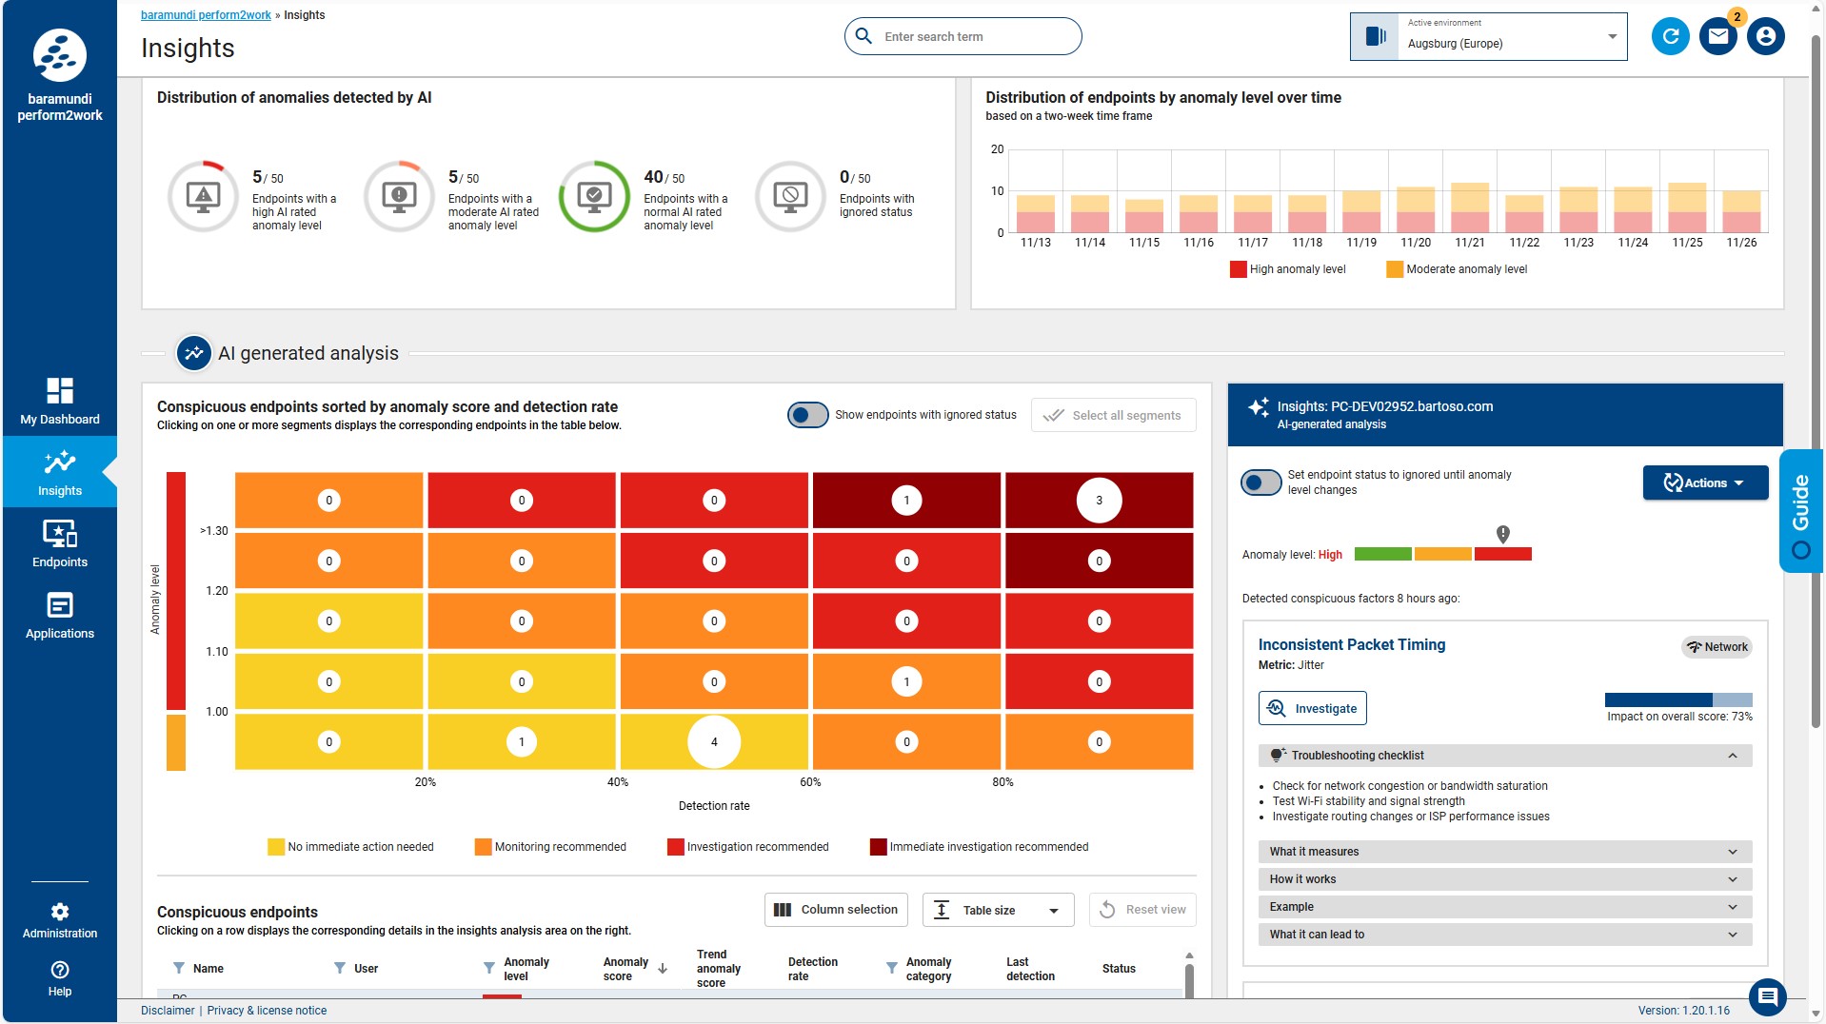
Task: Expand the What it measures section
Action: (1504, 852)
